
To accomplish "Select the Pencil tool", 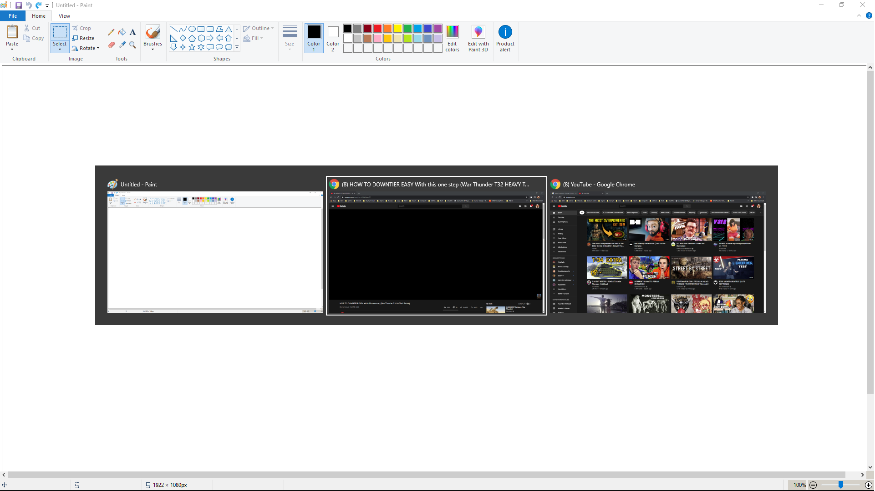I will (x=111, y=32).
